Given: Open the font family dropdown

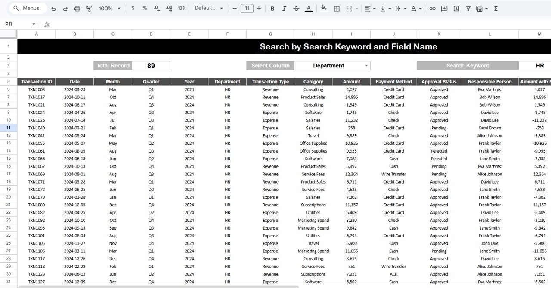Looking at the screenshot, I should tap(210, 8).
